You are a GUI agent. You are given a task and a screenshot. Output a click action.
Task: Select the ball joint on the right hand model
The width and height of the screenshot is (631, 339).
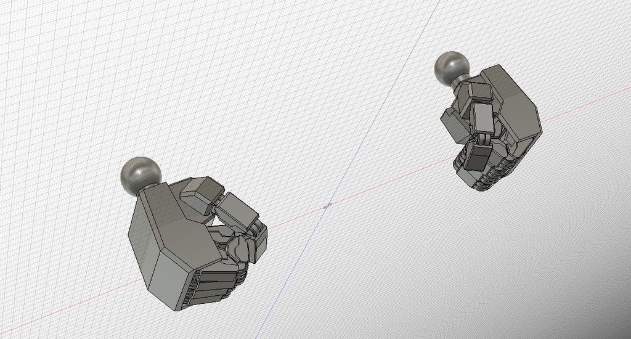[452, 68]
